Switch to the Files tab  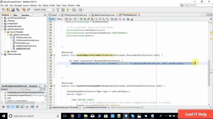pos(15,15)
